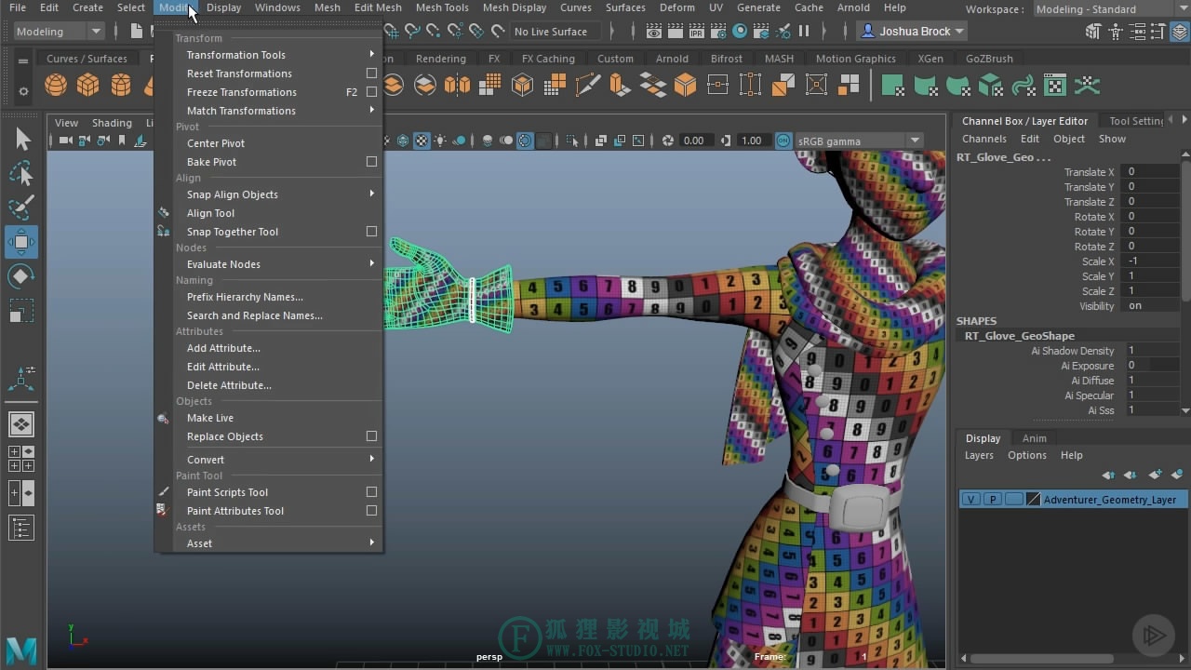This screenshot has height=670, width=1191.
Task: Click the viewport gamma 1.00 field
Action: [752, 141]
